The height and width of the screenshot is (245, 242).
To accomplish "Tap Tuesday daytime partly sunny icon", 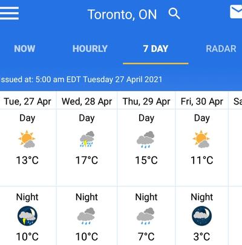I will tap(27, 139).
